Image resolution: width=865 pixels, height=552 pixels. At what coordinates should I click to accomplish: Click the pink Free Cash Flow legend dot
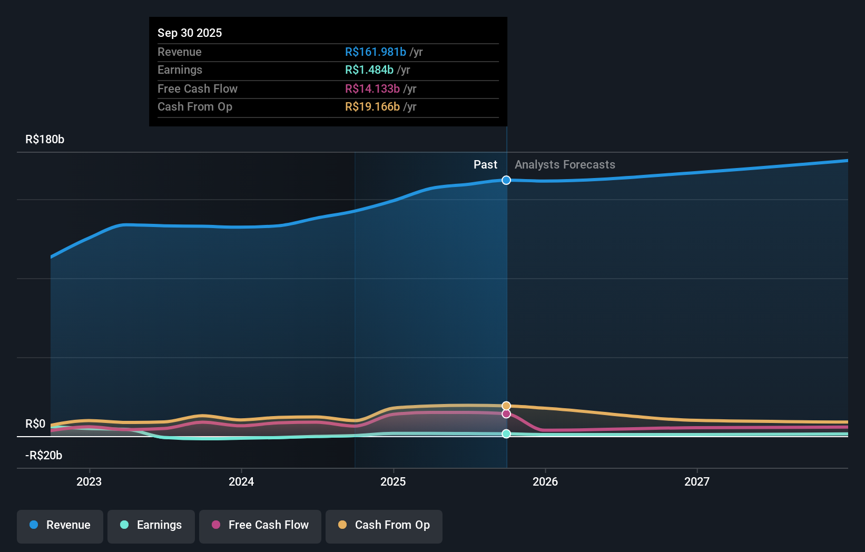[215, 525]
